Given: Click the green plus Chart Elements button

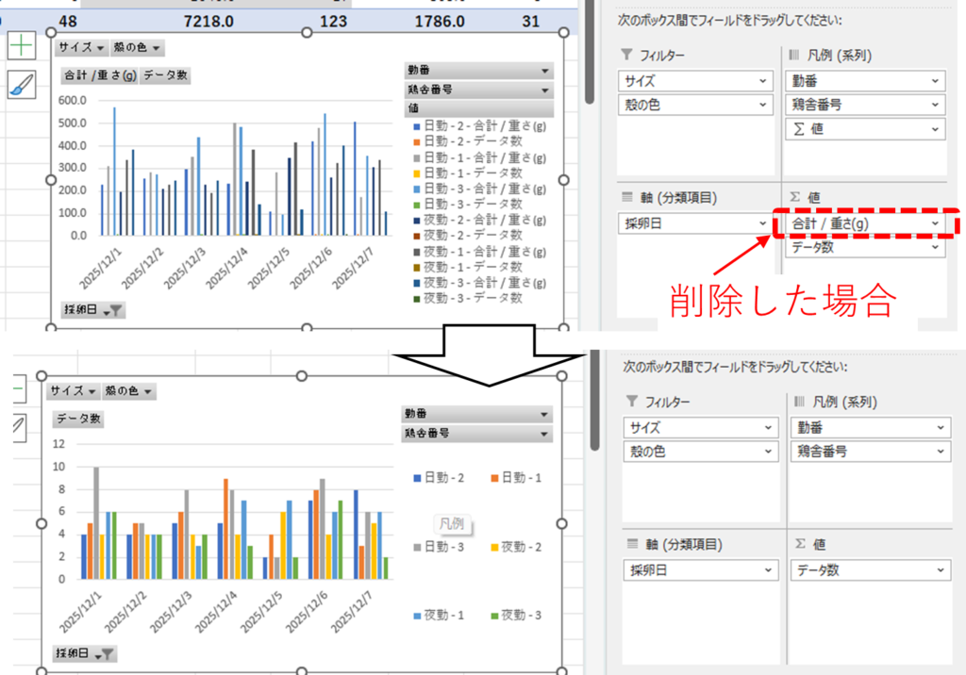Looking at the screenshot, I should click(21, 45).
